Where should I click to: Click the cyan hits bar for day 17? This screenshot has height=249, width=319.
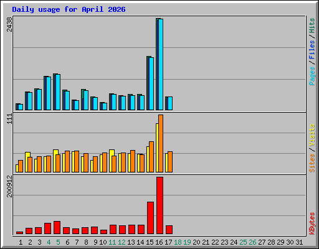click(x=170, y=103)
